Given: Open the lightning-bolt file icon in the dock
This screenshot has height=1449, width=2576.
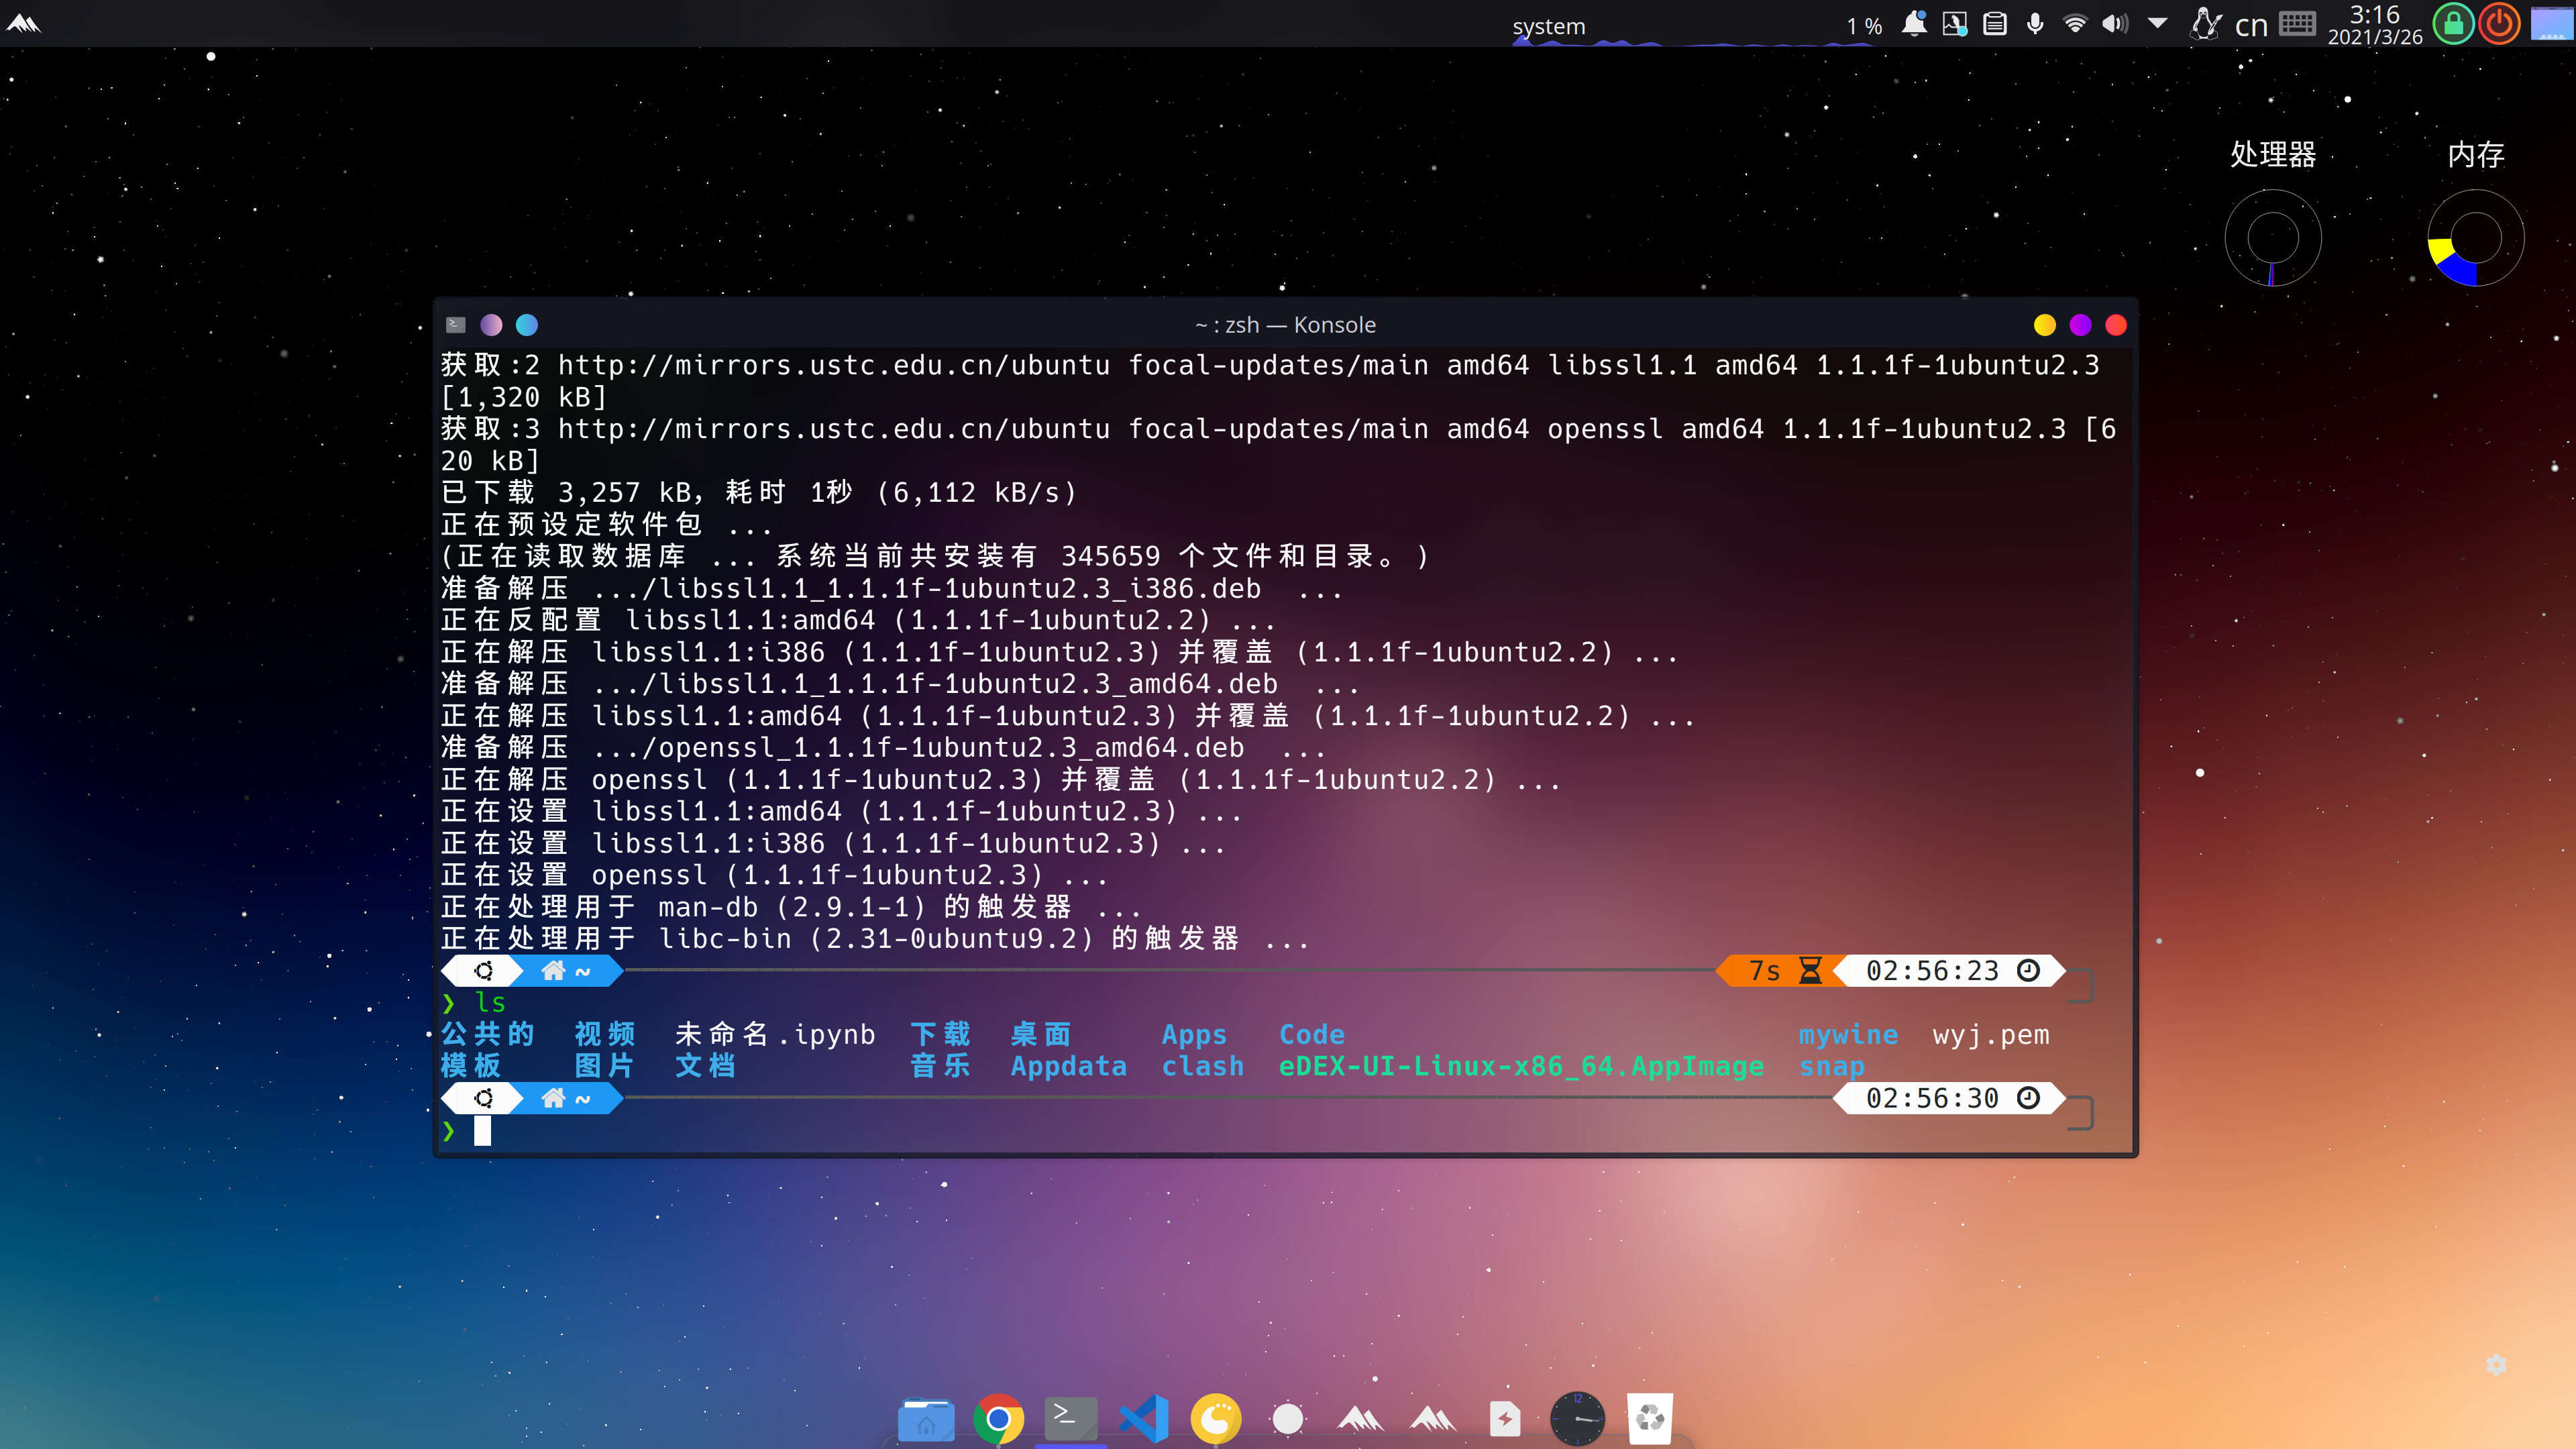Looking at the screenshot, I should [1505, 1418].
